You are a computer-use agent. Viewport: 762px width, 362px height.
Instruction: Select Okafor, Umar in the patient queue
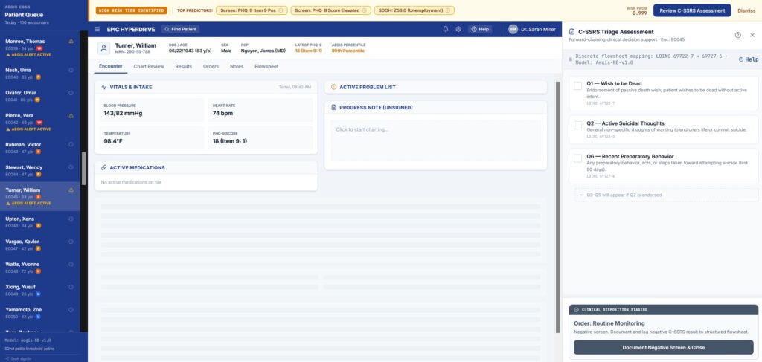tap(40, 96)
